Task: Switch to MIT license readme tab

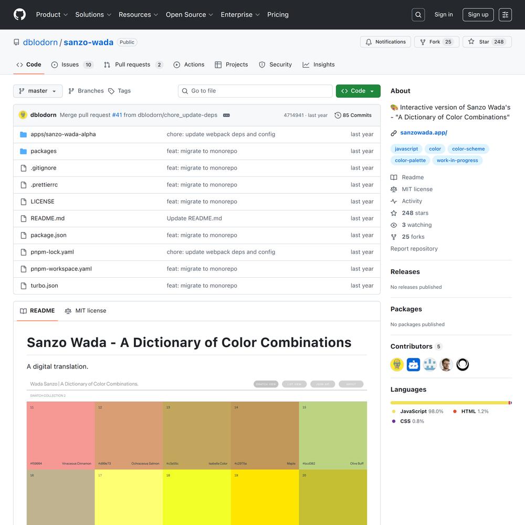Action: tap(85, 311)
